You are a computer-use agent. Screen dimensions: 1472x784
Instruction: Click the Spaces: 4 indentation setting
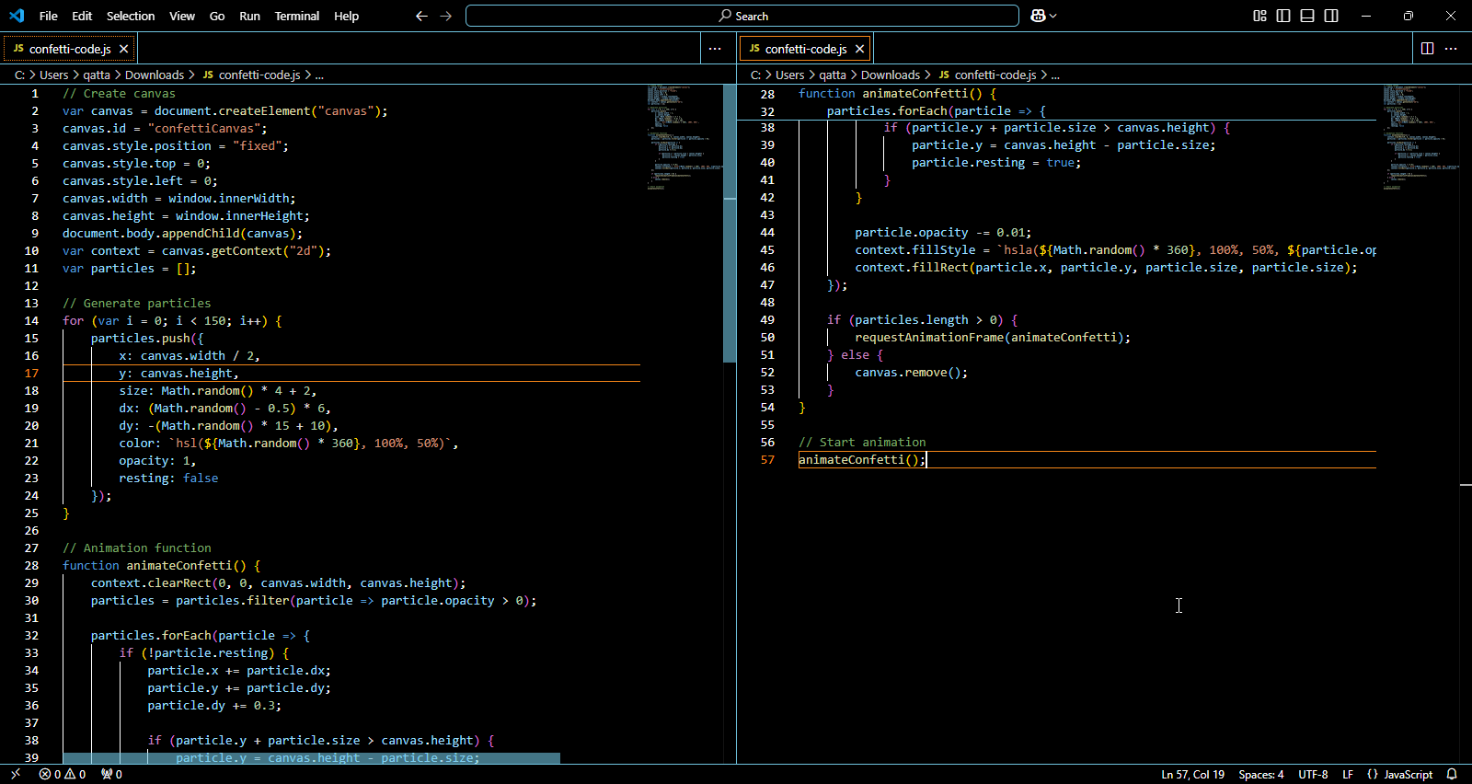1260,774
